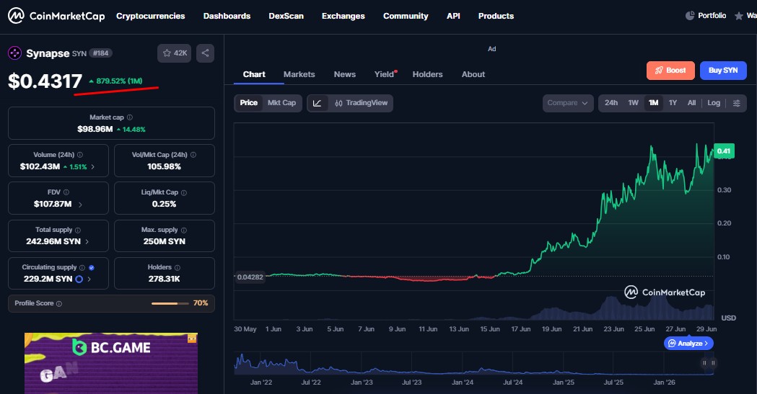Click the Portfolio pie icon
This screenshot has width=757, height=394.
(x=690, y=16)
